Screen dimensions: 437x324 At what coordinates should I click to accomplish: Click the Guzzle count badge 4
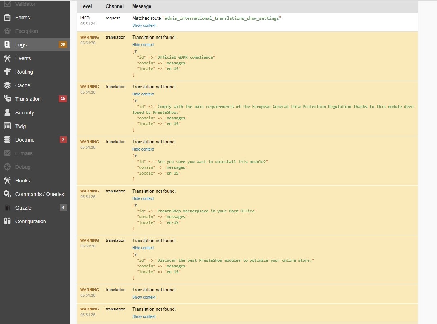pyautogui.click(x=63, y=208)
